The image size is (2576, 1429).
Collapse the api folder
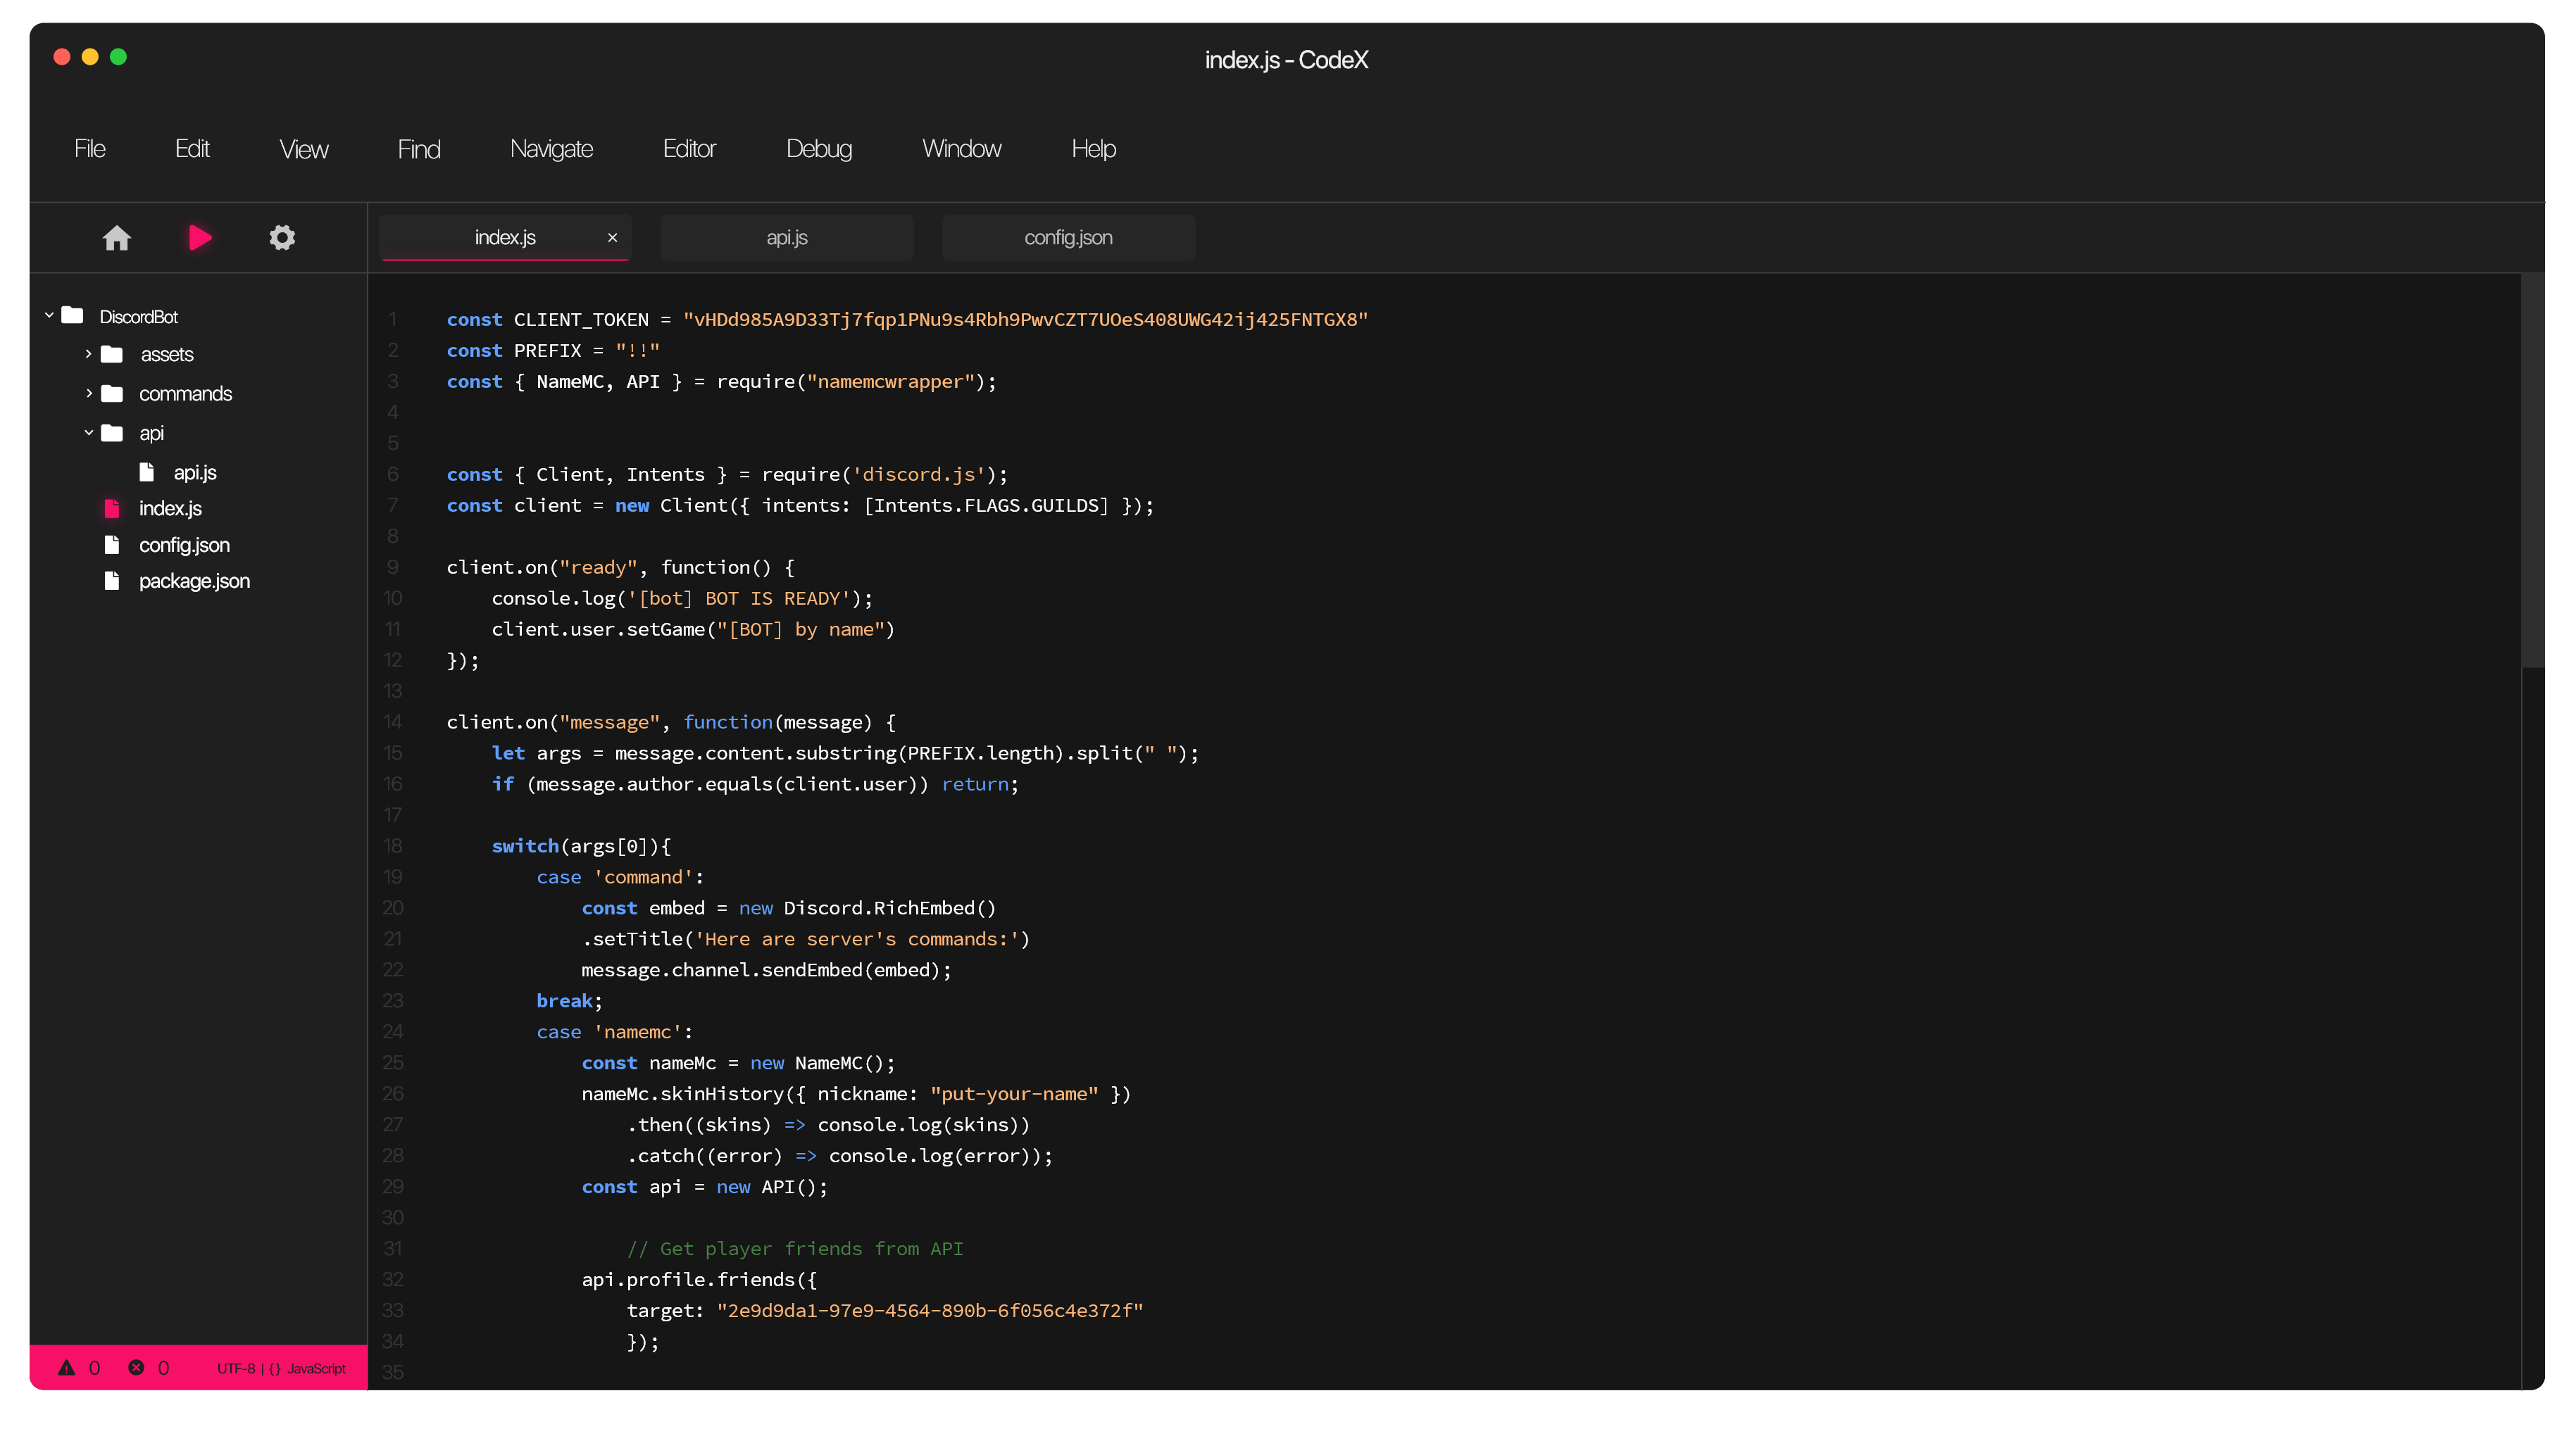click(x=88, y=433)
